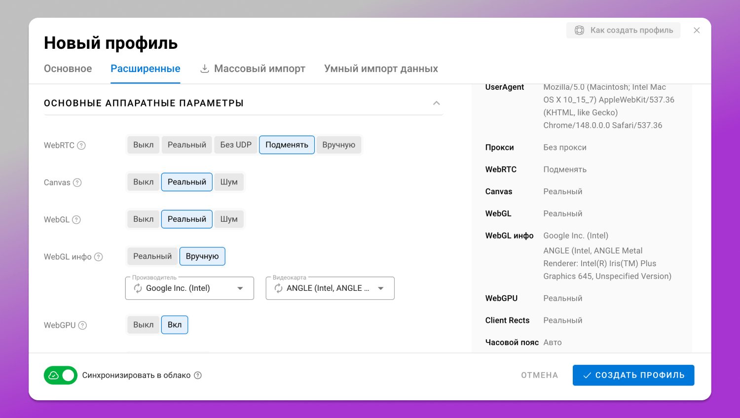Switch to Основное tab
The height and width of the screenshot is (418, 740).
(68, 69)
